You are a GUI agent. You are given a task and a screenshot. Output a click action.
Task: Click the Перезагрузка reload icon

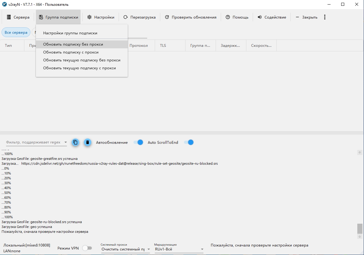pyautogui.click(x=126, y=17)
